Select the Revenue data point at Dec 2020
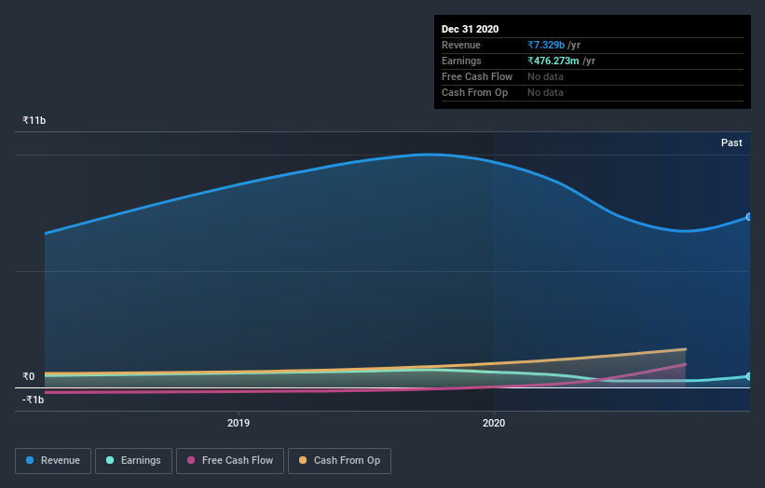 pyautogui.click(x=749, y=217)
